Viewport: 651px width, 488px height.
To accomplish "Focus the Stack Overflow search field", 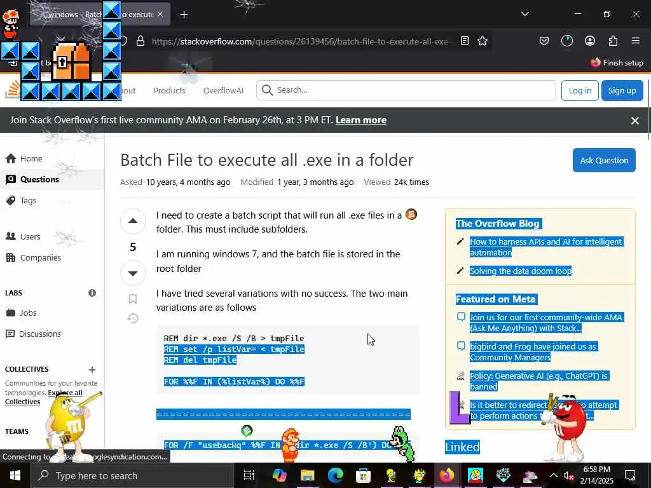I will 406,90.
